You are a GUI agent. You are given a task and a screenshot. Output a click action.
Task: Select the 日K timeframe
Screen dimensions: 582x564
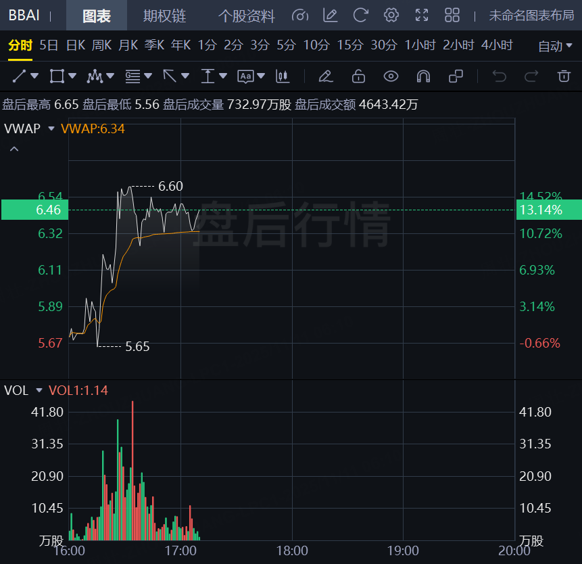[75, 45]
